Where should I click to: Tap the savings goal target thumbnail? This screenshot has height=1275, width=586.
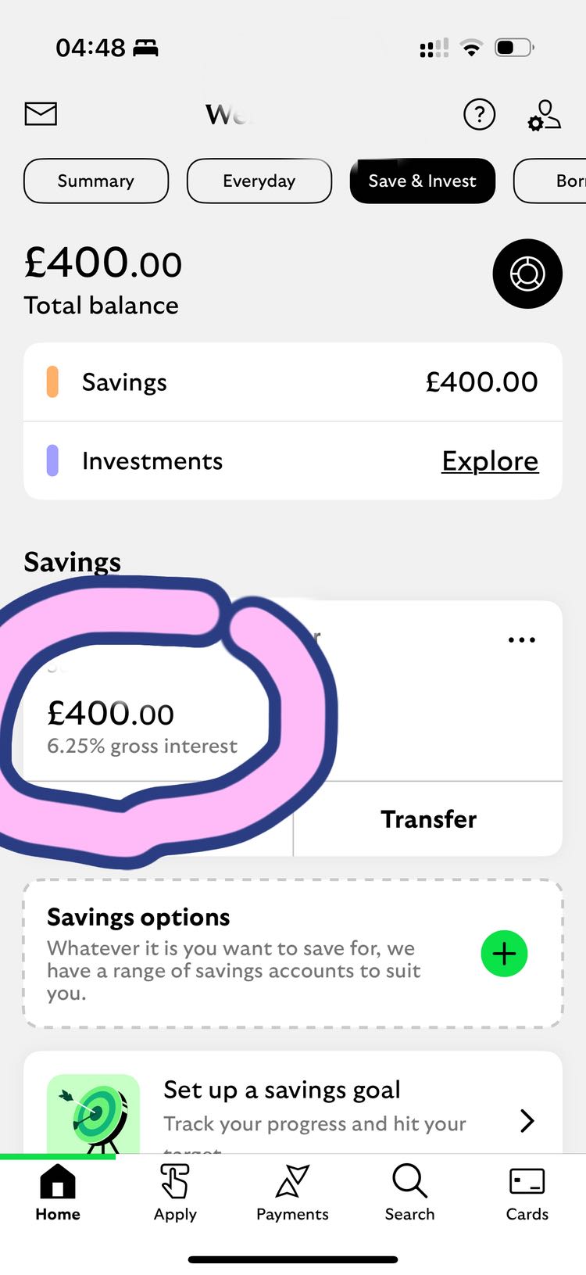click(x=94, y=1114)
